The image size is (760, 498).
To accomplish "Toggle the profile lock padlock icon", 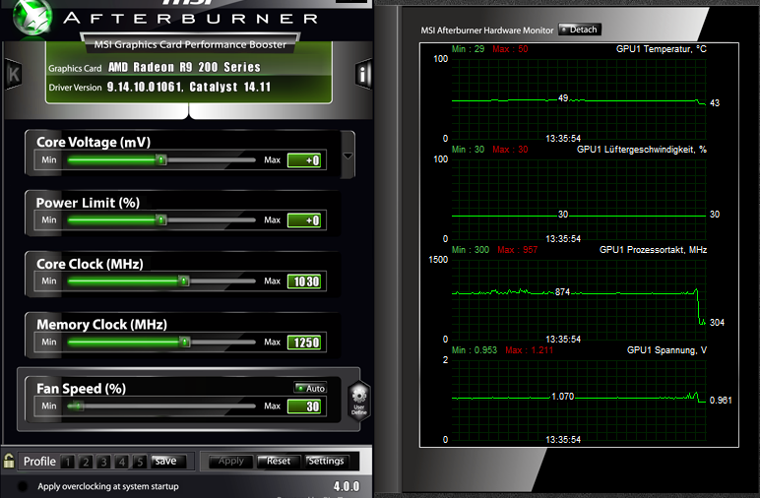I will click(x=9, y=461).
